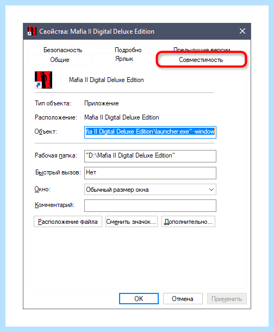Click the Сменить значок button
The height and width of the screenshot is (332, 274).
(x=132, y=222)
